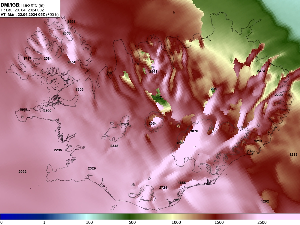Viewport: 300px width, 225px height.
Task: Select the 2658 value label
Action: point(67,33)
